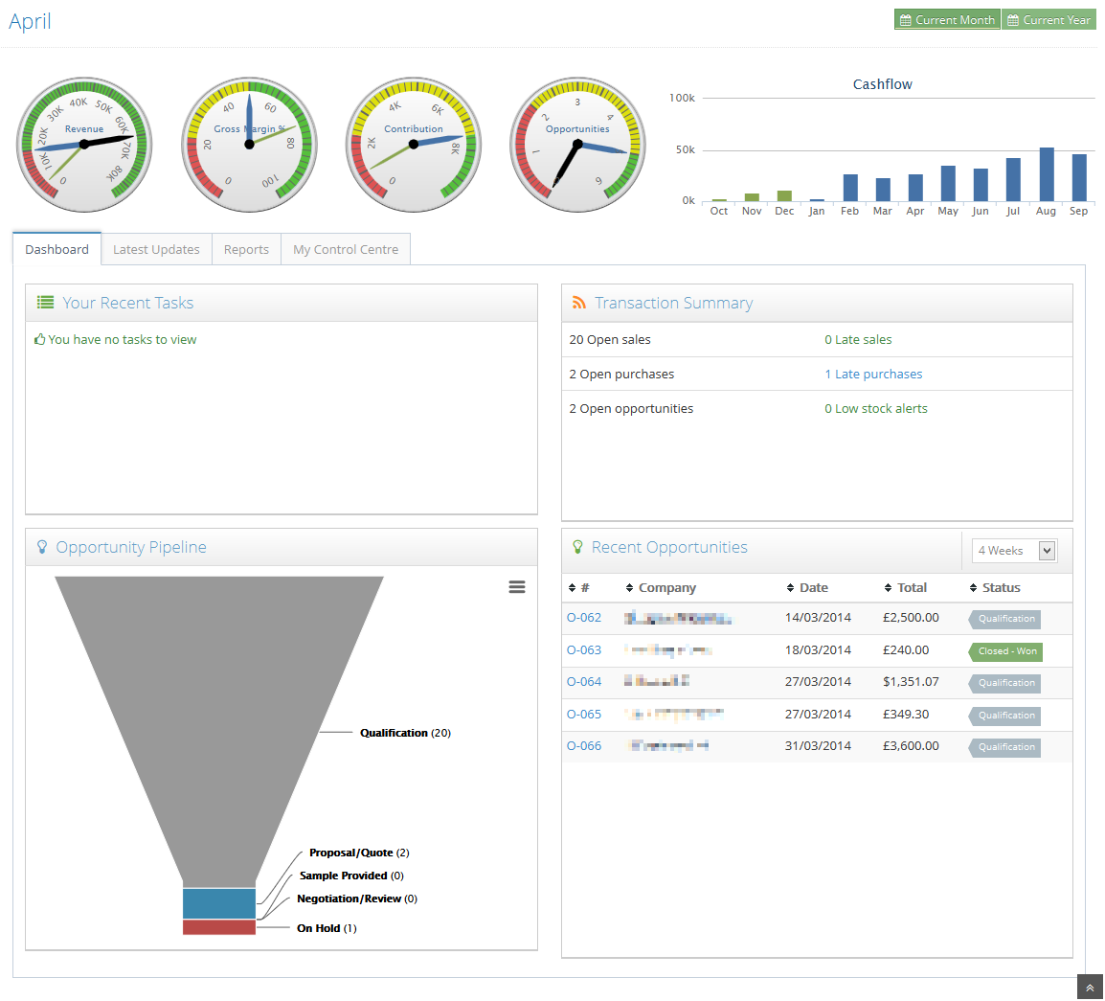Click the Recent Opportunities lightbulb icon
Screen dimensions: 1105x1001
click(x=577, y=547)
